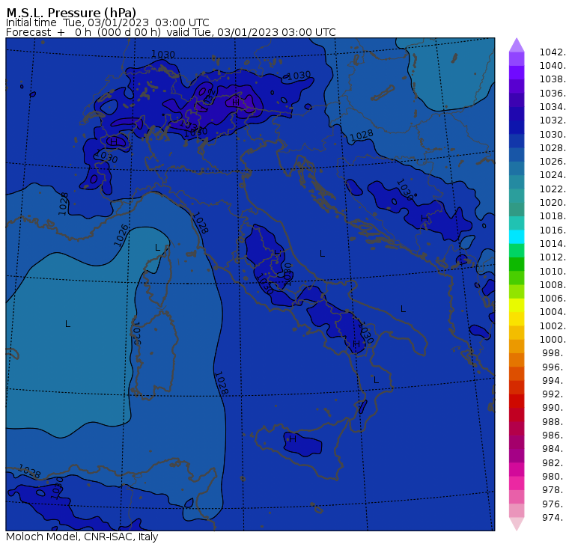
Task: Click the '1020.' legend value
Action: pyautogui.click(x=553, y=202)
